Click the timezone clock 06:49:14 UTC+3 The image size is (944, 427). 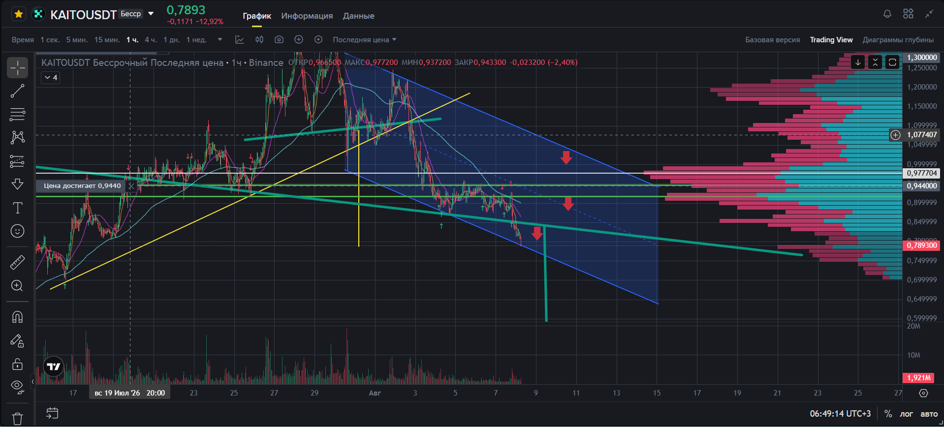(x=840, y=414)
